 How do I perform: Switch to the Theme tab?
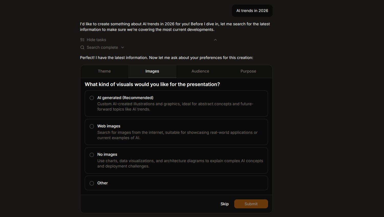point(104,71)
